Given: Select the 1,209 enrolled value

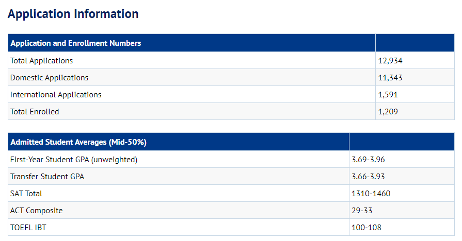Looking at the screenshot, I should (x=389, y=112).
